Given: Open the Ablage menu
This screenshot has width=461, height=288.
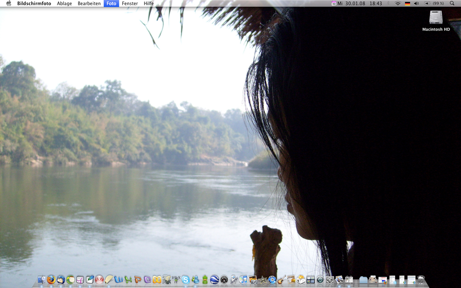Looking at the screenshot, I should 64,4.
